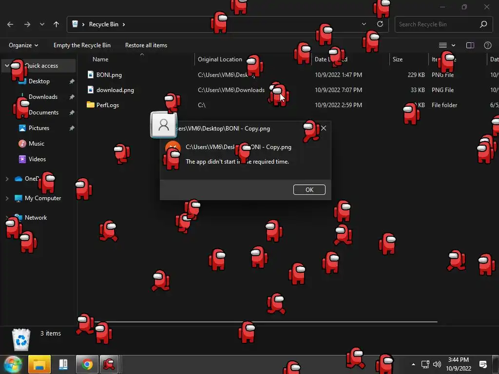
Task: Show hidden tray icons
Action: (413, 364)
